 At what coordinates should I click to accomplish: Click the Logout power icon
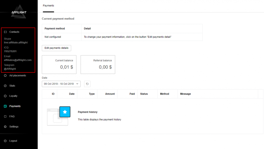click(5, 141)
